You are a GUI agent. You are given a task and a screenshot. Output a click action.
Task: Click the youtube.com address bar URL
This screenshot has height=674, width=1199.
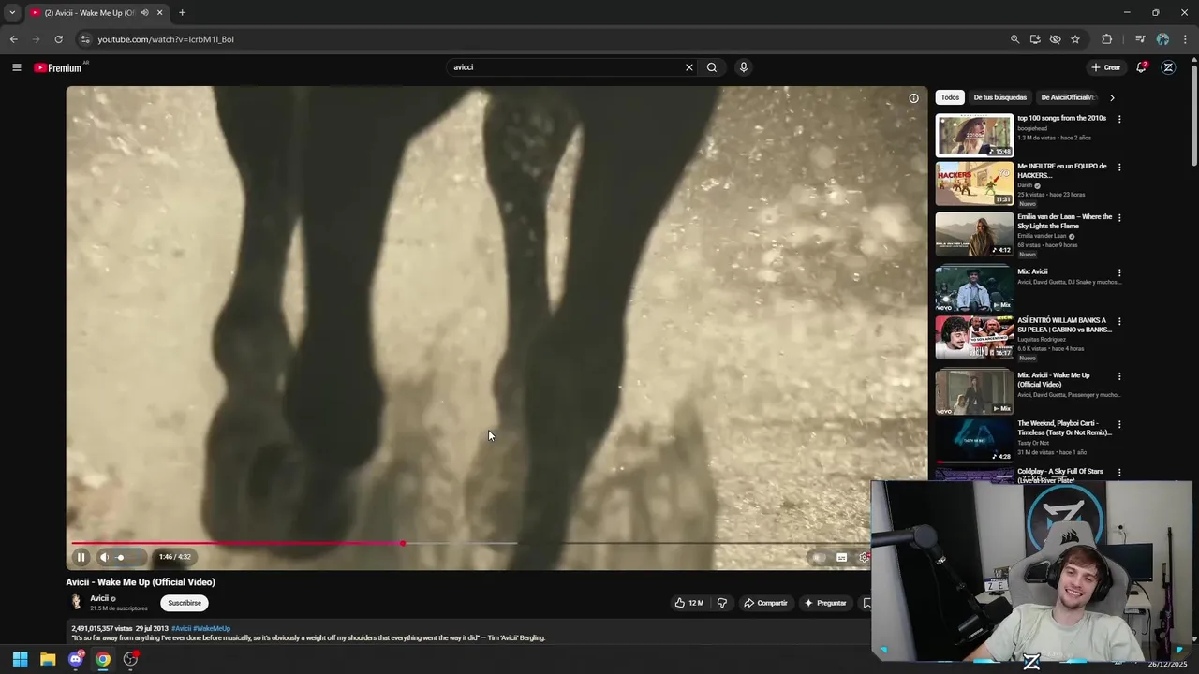tap(166, 39)
